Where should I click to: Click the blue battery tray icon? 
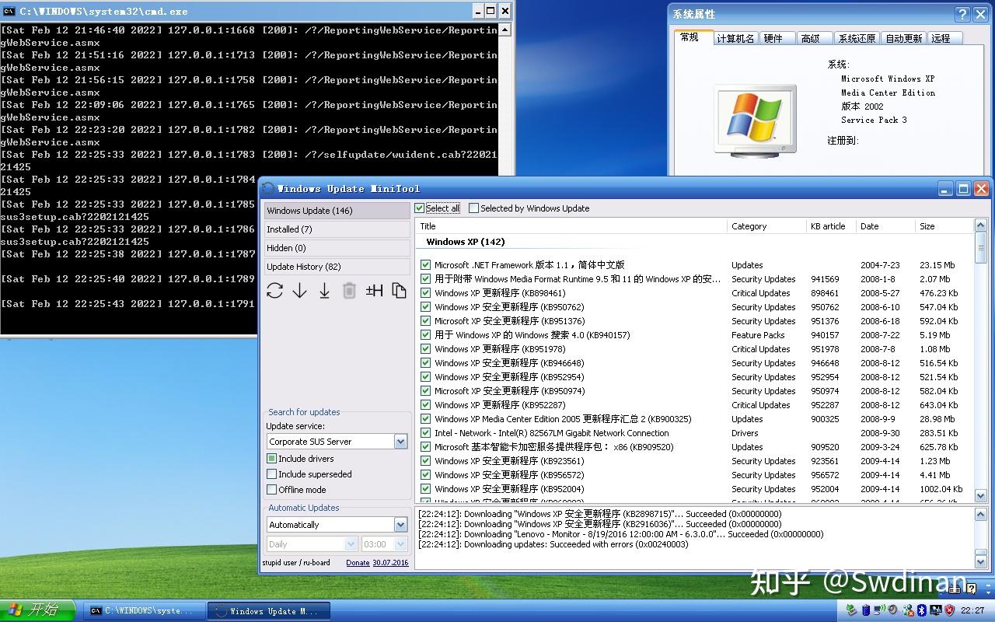click(865, 610)
